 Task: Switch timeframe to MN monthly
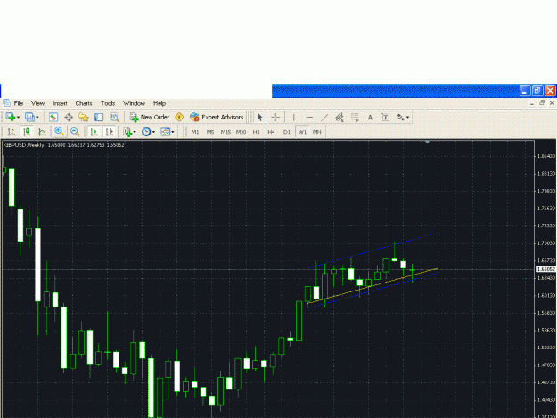click(317, 132)
